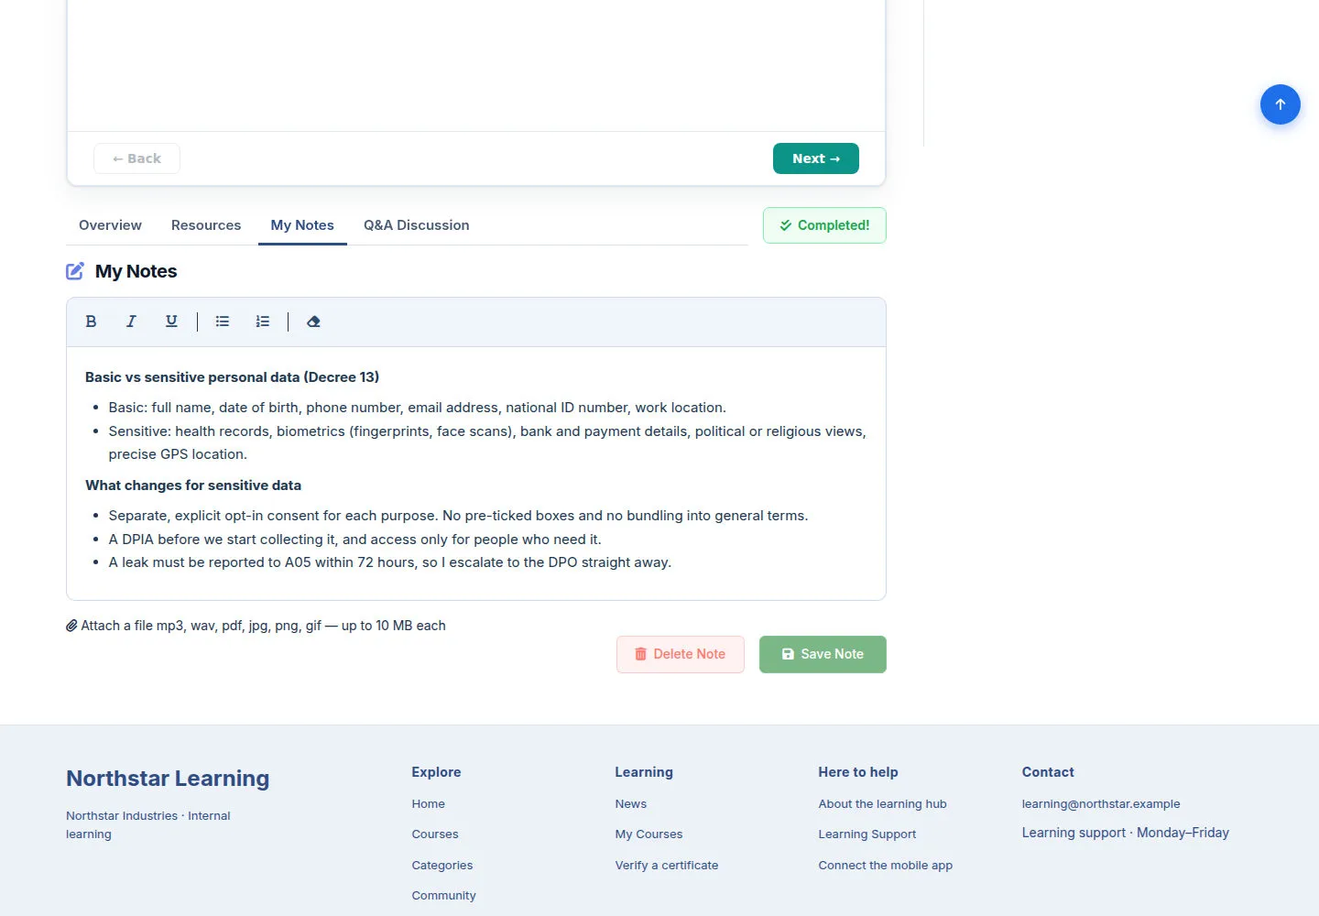
Task: Click the Northstar Learning footer logo text
Action: click(x=168, y=779)
